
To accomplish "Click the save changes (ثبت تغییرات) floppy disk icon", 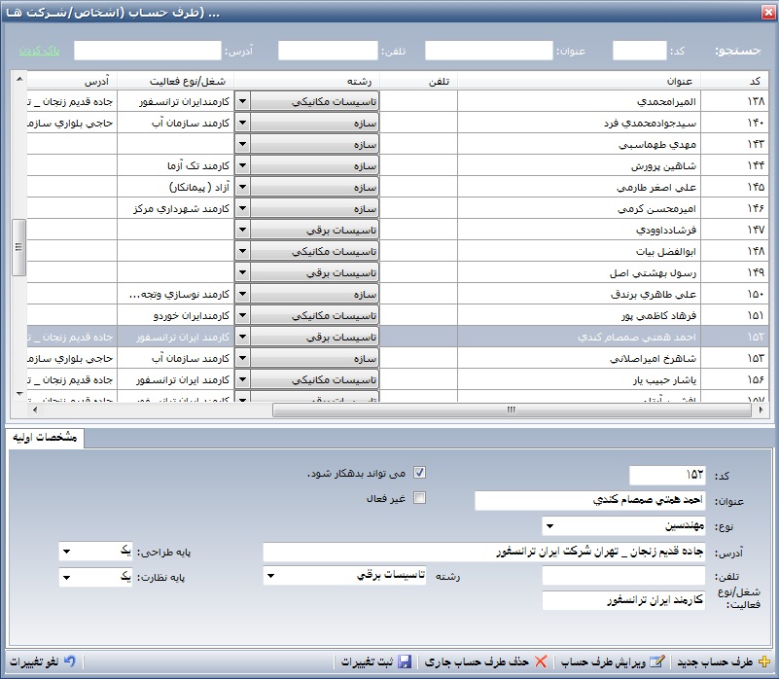I will (x=405, y=661).
